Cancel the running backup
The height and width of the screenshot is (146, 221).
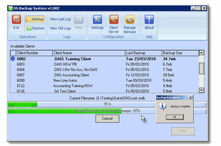click(107, 119)
